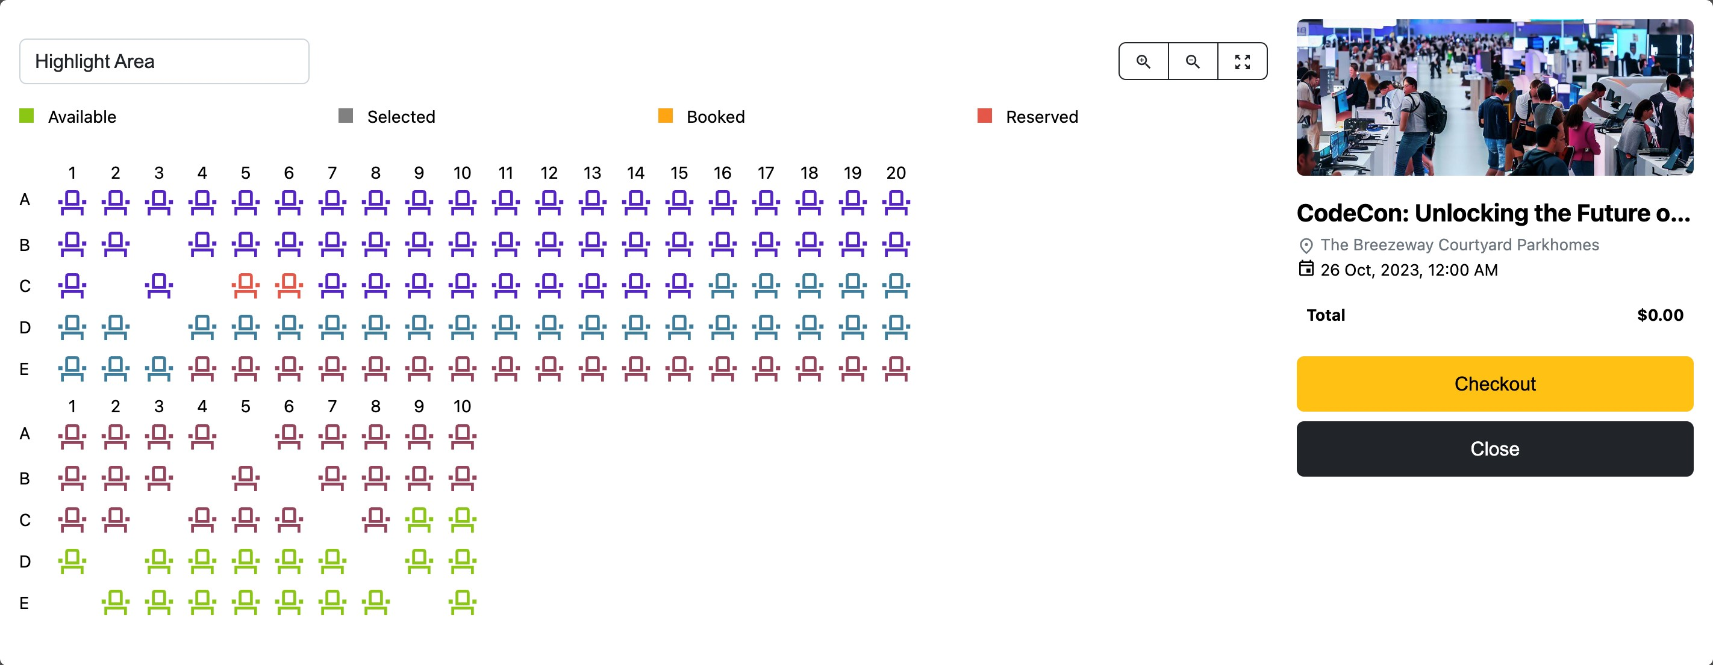Click the orange Booked legend swatch
1713x665 pixels.
pos(665,116)
